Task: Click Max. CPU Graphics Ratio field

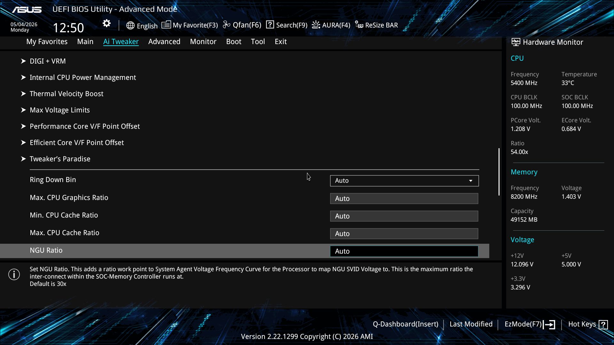Action: pyautogui.click(x=404, y=198)
